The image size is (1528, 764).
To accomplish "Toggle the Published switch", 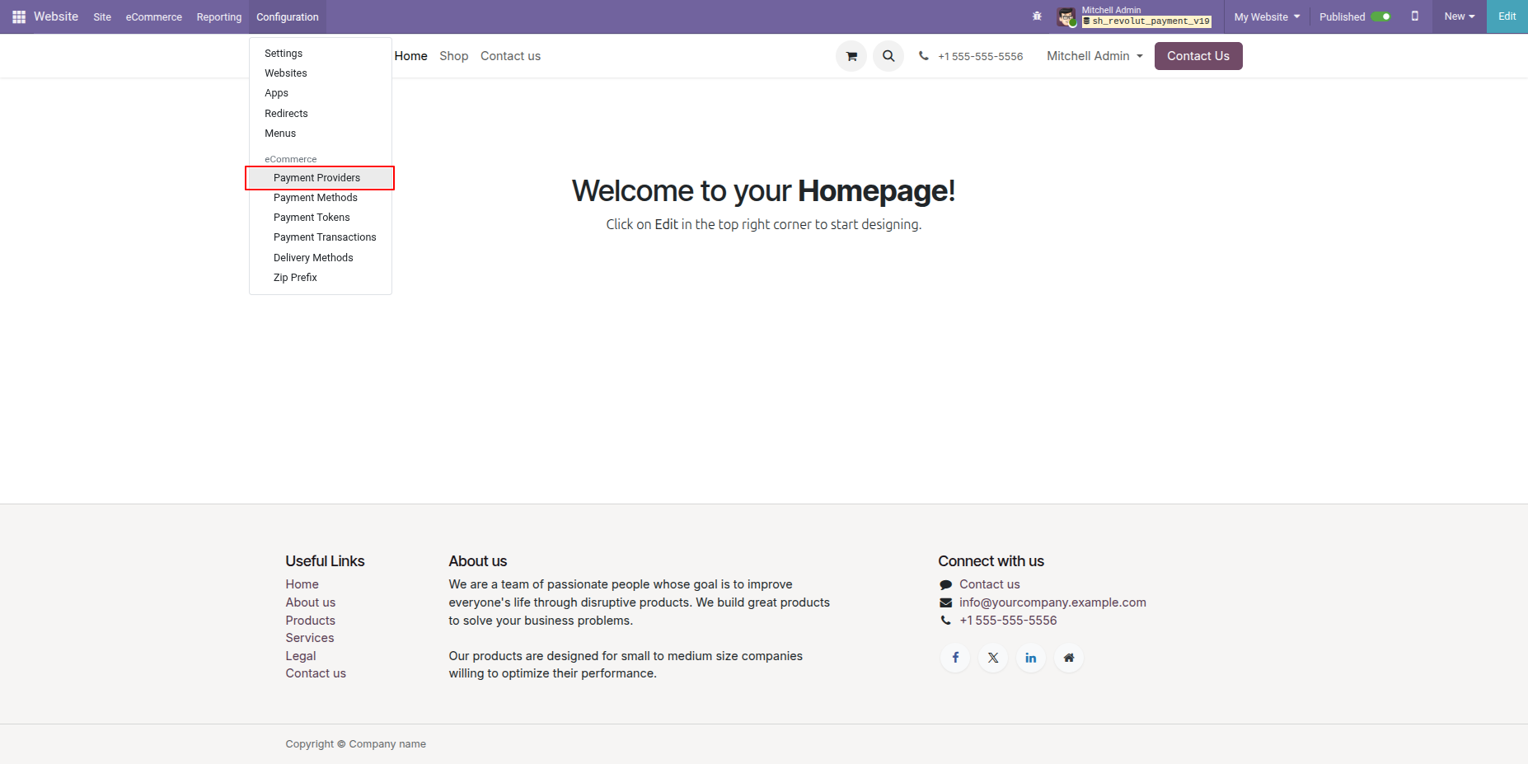I will (x=1381, y=16).
